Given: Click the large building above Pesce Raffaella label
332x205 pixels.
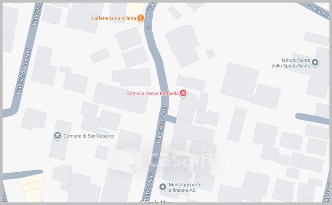Looking at the screenshot, I should pos(135,77).
